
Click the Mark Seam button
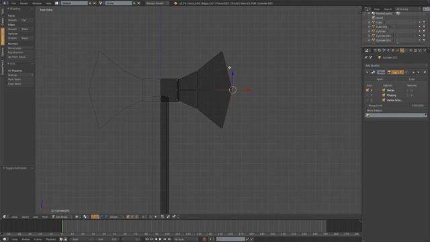pos(20,79)
